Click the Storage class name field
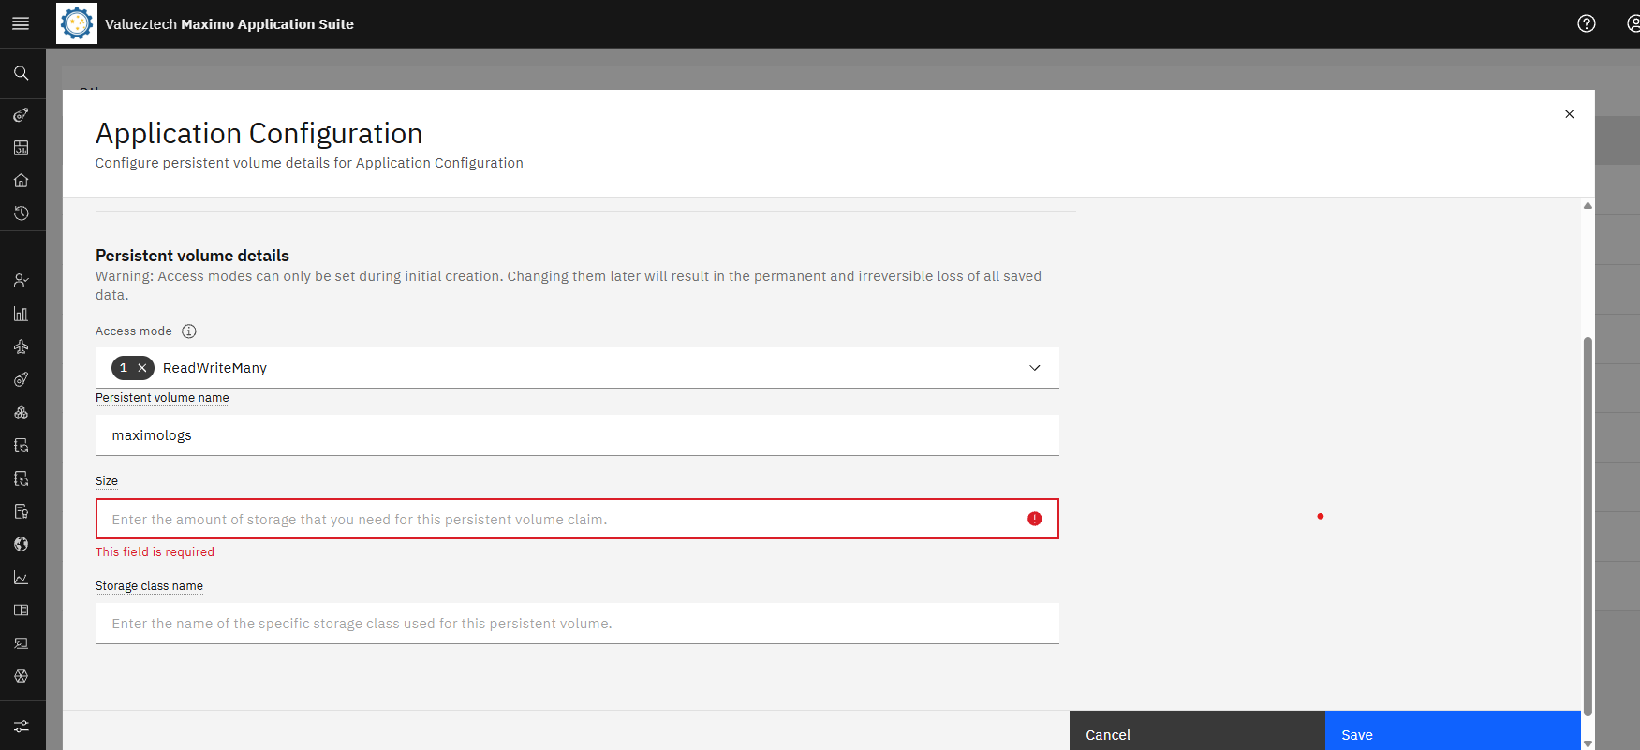The image size is (1640, 750). pos(577,624)
